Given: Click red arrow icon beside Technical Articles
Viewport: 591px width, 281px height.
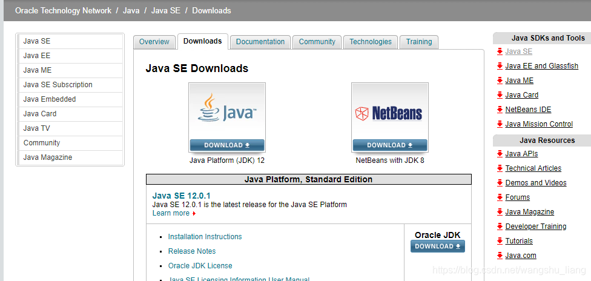Looking at the screenshot, I should tap(500, 168).
